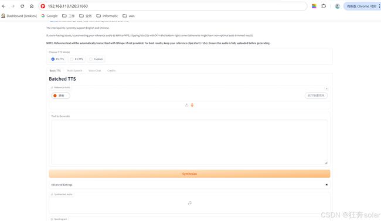Screen dimensions: 381x221
Task: Open the Dashboard [Jenkins] bookmark
Action: (19, 16)
